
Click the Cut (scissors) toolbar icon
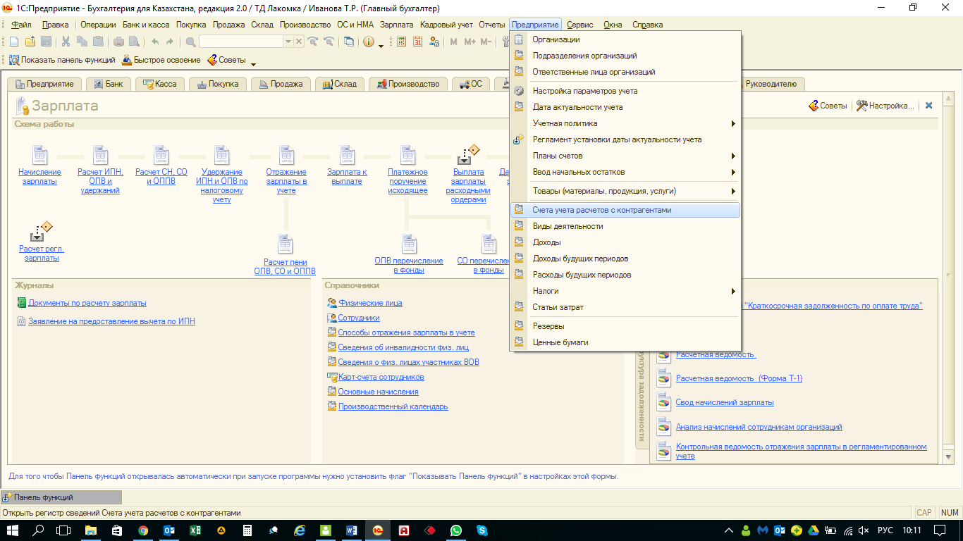pyautogui.click(x=66, y=42)
